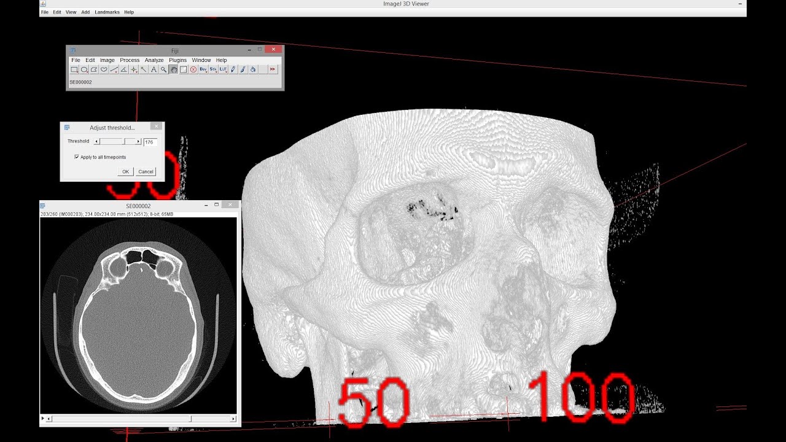Open the Dev developer menu tool

pos(203,69)
